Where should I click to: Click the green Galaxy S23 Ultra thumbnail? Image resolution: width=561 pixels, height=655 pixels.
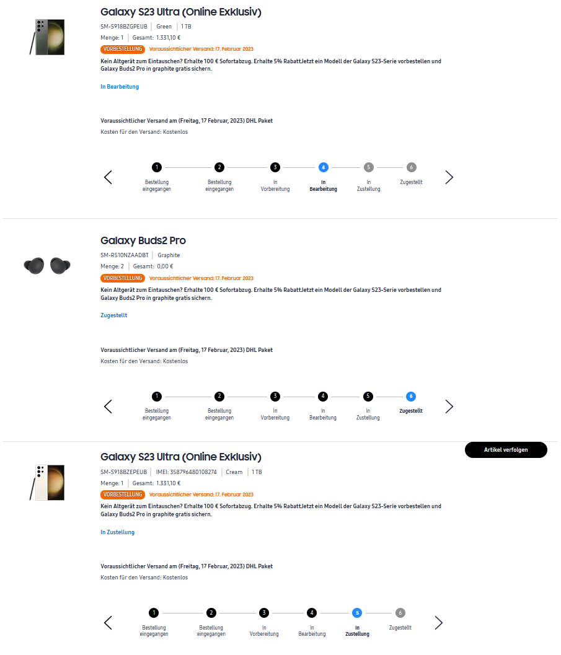point(46,37)
